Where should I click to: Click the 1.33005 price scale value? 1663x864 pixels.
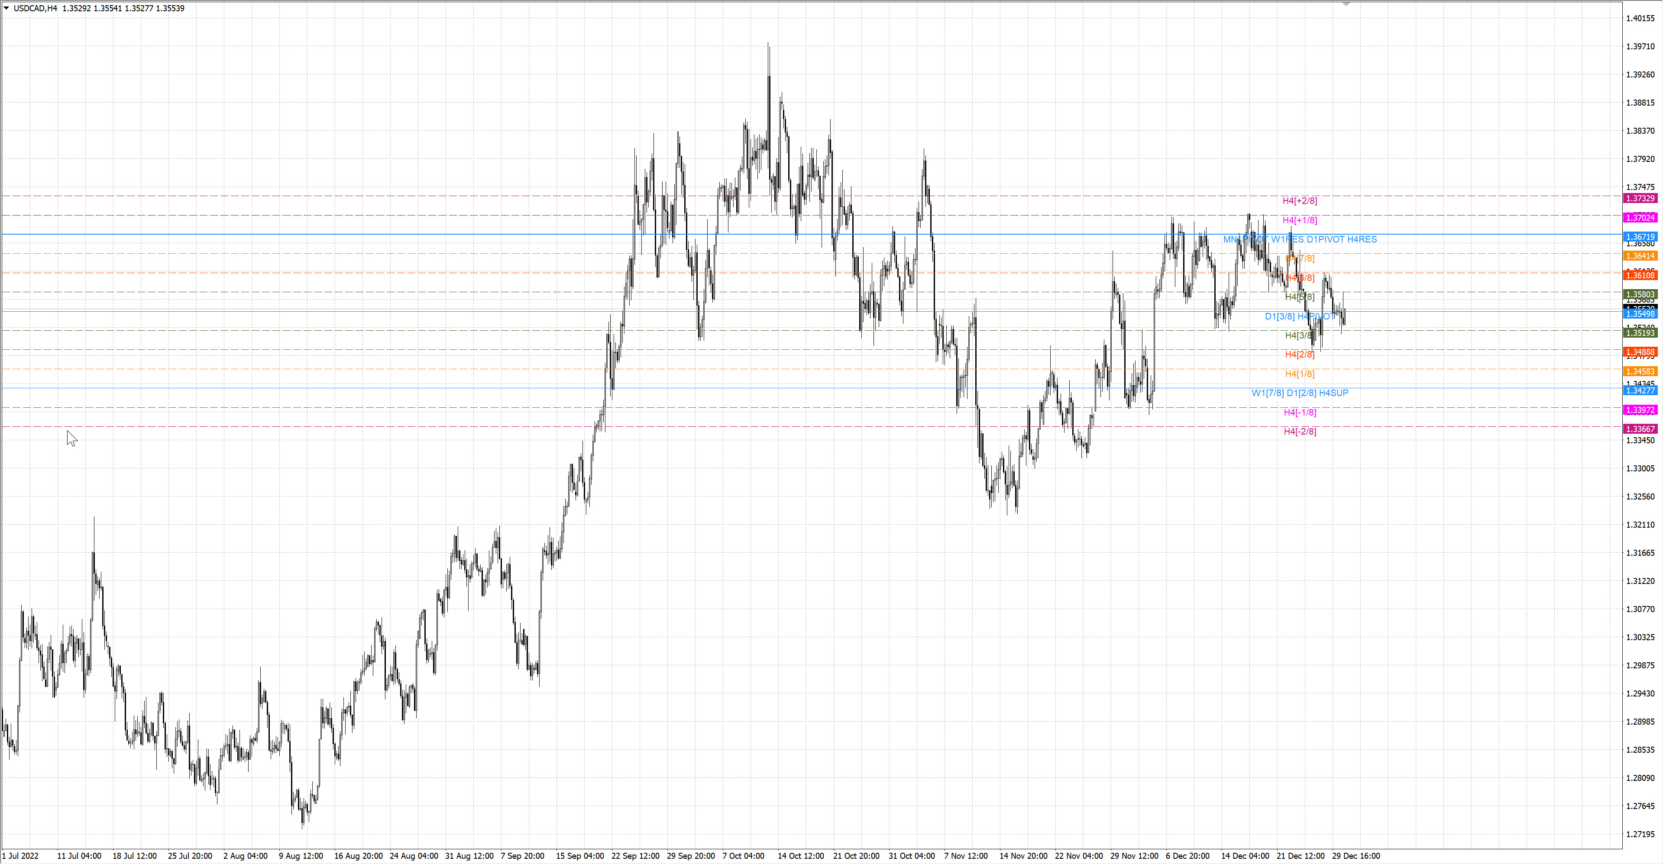[1640, 468]
